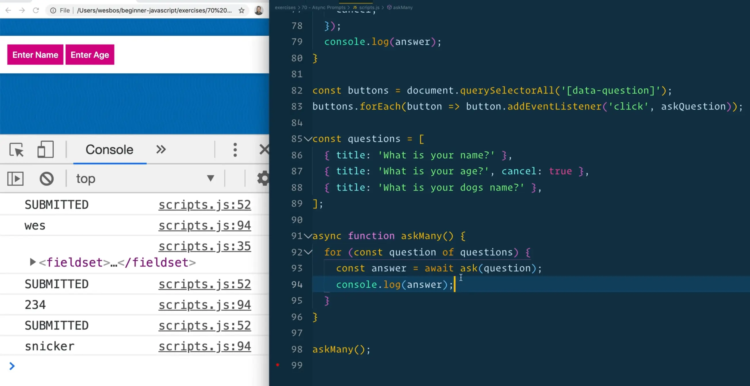Screen dimensions: 750x386
Task: Open the browser profile avatar
Action: point(259,10)
